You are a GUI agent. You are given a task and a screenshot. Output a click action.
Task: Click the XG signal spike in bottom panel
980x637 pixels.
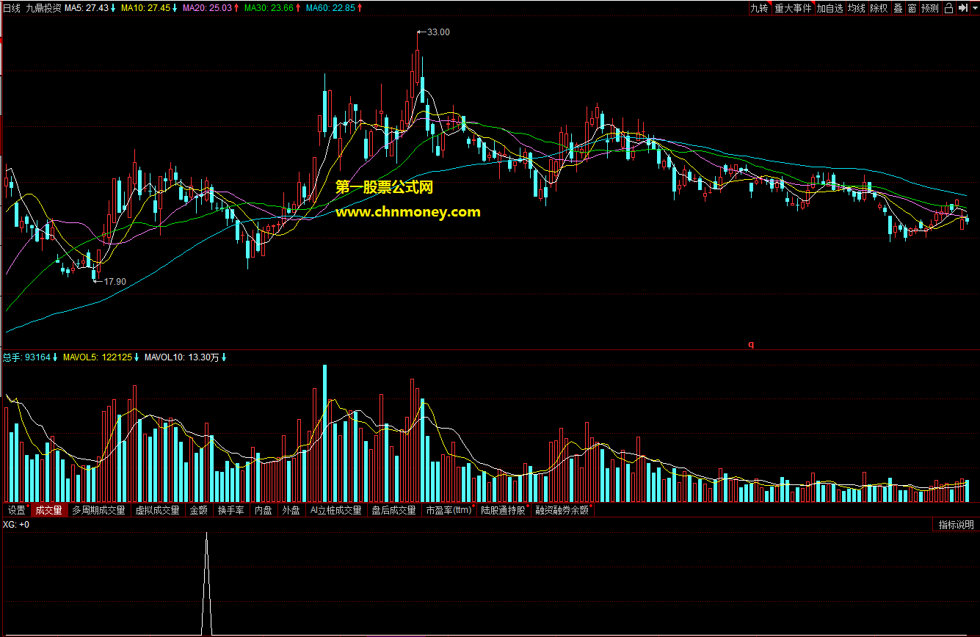click(206, 583)
